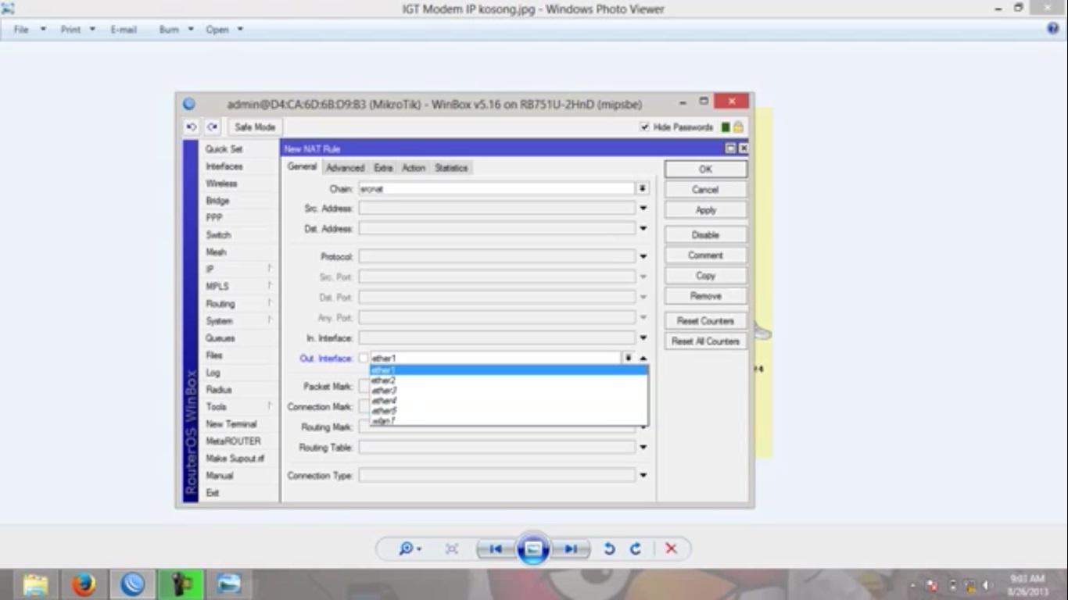1068x600 pixels.
Task: Tick the Out. Interface invert checkbox
Action: [x=363, y=358]
